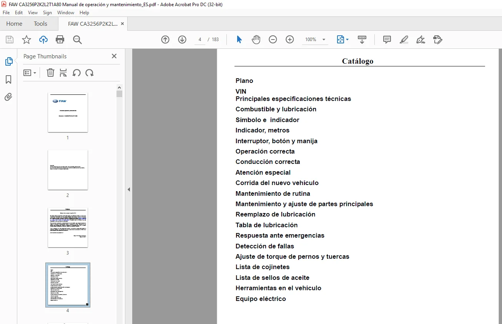Screen dimensions: 502x324
Task: Click scrollbar up arrow in thumbnails
Action: tap(120, 88)
